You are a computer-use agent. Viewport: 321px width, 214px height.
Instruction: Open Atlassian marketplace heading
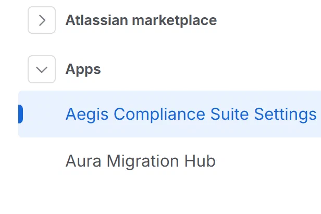click(141, 20)
